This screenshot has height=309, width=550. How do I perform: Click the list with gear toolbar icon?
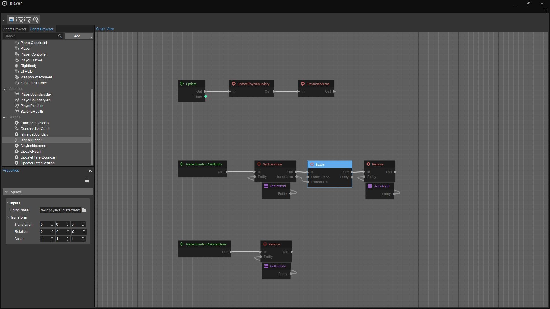[27, 19]
